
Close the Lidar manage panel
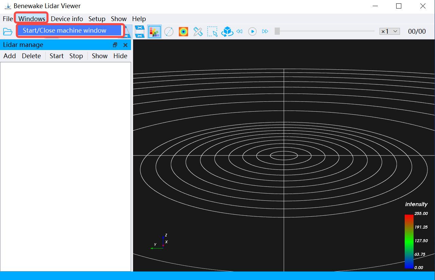[x=125, y=45]
